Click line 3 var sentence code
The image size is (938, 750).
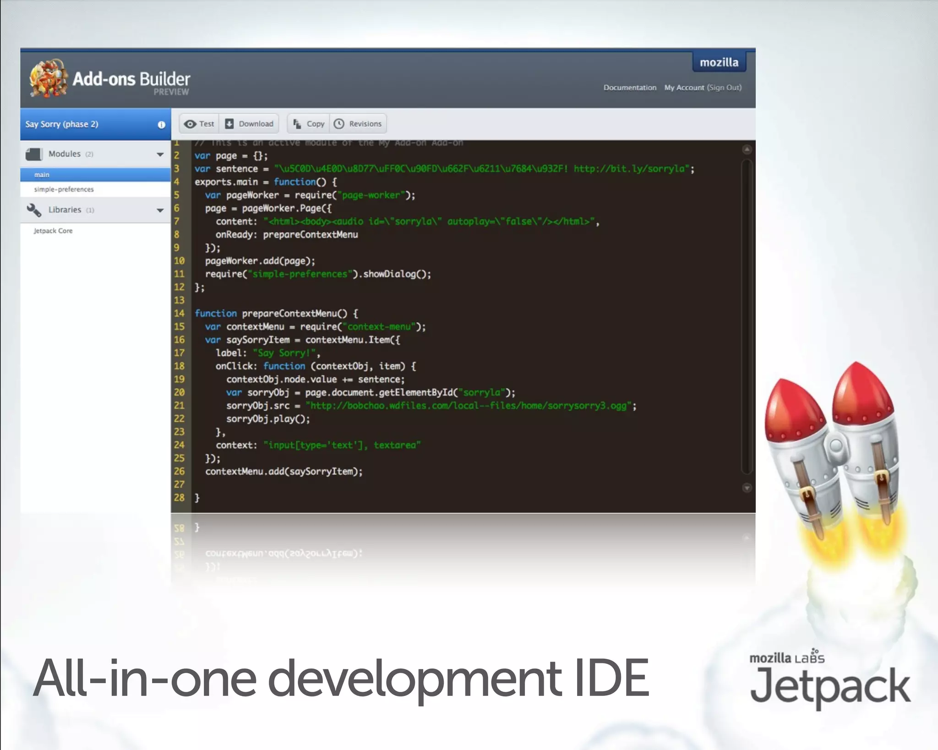pyautogui.click(x=444, y=169)
